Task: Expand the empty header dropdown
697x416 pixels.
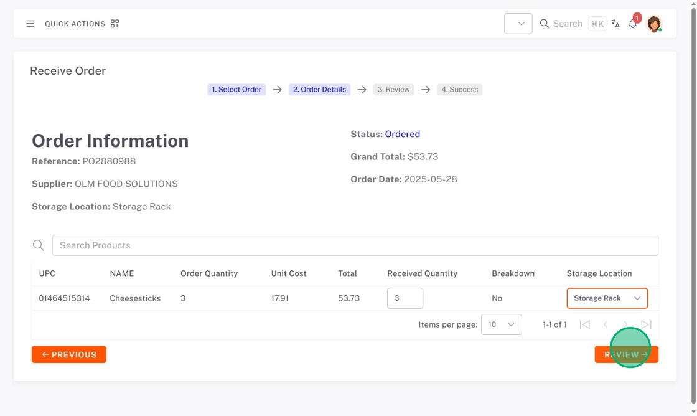Action: (x=518, y=24)
